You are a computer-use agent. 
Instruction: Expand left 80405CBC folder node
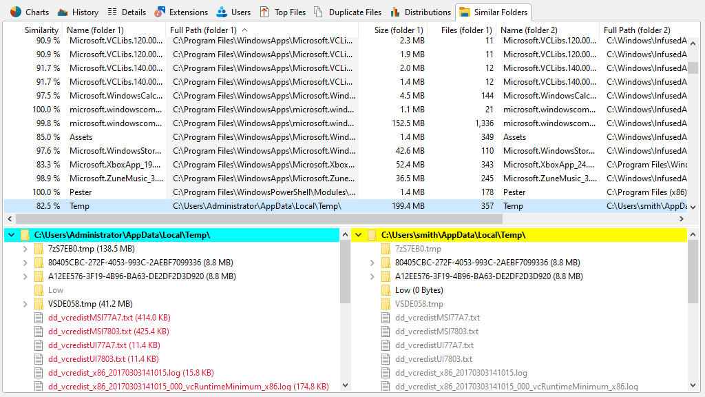25,263
